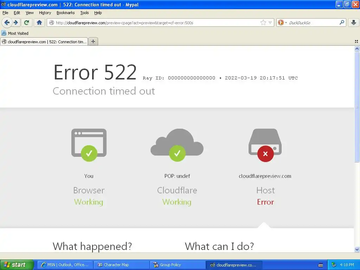Viewport: 360px width, 270px height.
Task: Go forward with the Forward arrow button
Action: coord(16,22)
